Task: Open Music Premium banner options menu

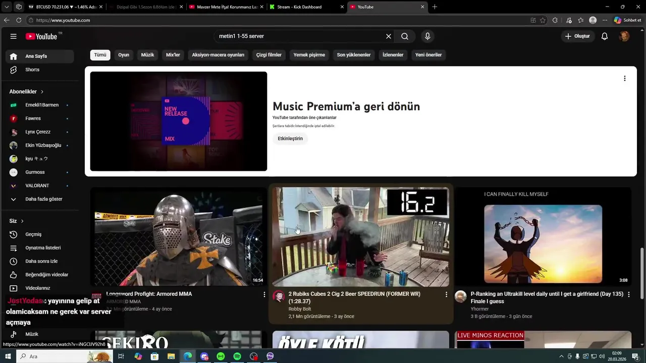Action: click(x=625, y=79)
